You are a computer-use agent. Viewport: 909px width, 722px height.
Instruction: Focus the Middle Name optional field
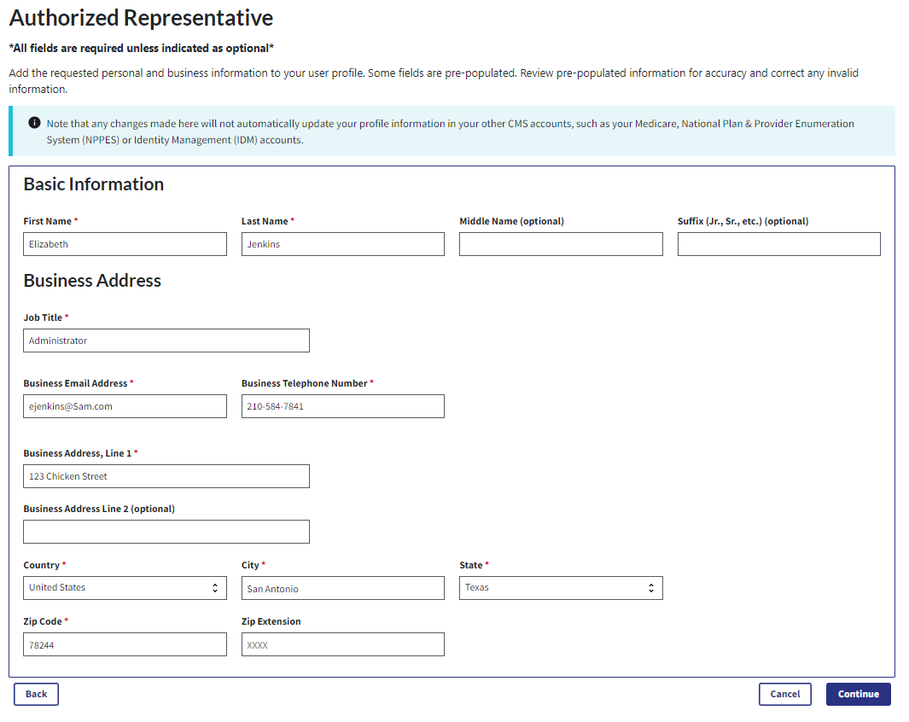561,244
